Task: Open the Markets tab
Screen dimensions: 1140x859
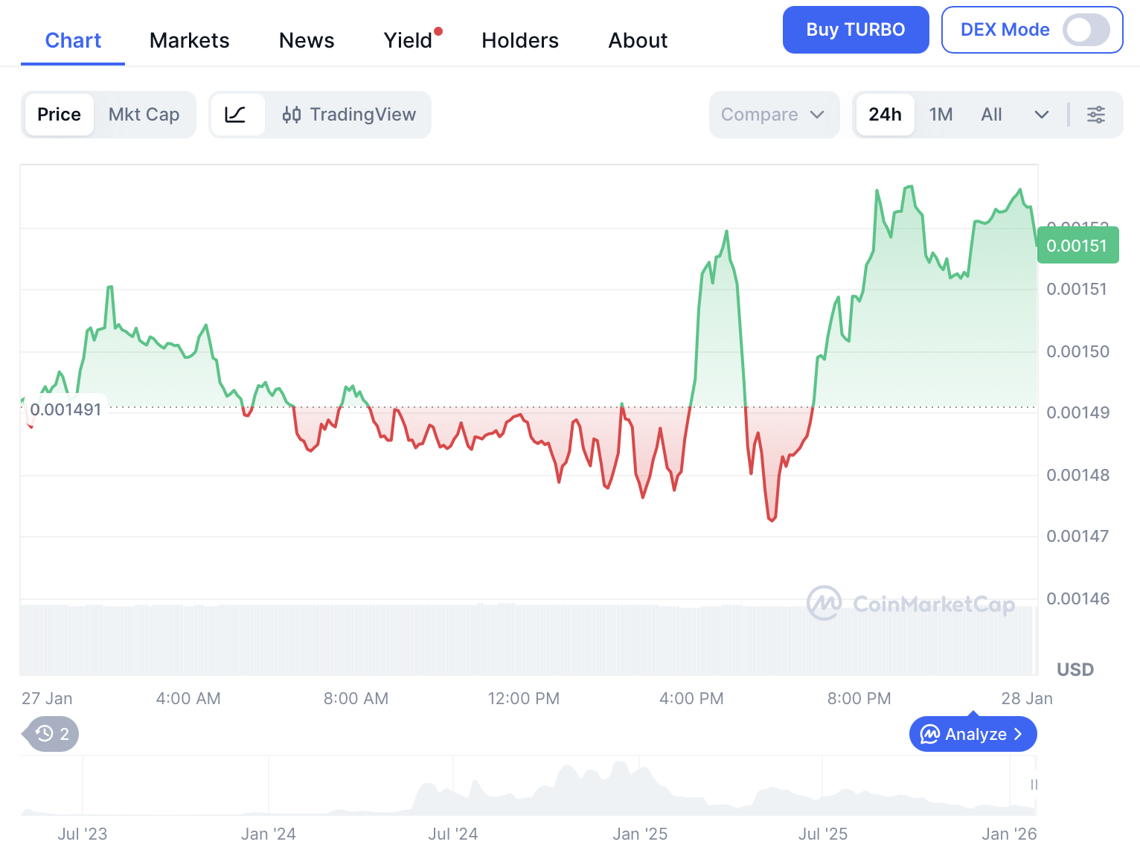Action: coord(189,40)
